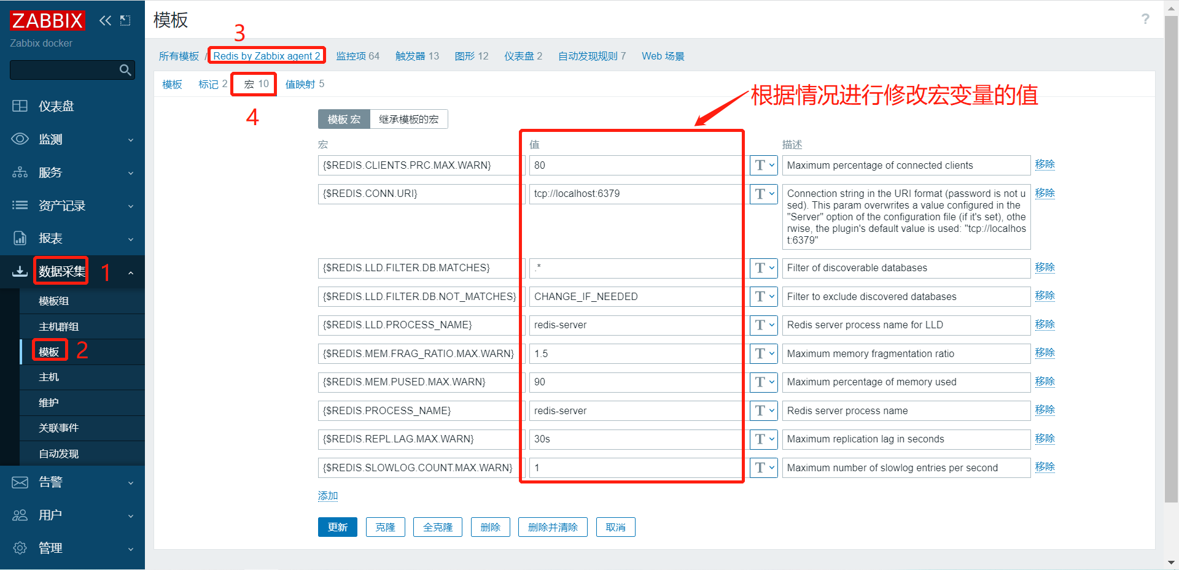This screenshot has width=1179, height=570.
Task: Click the 删除并清除 button
Action: coord(553,527)
